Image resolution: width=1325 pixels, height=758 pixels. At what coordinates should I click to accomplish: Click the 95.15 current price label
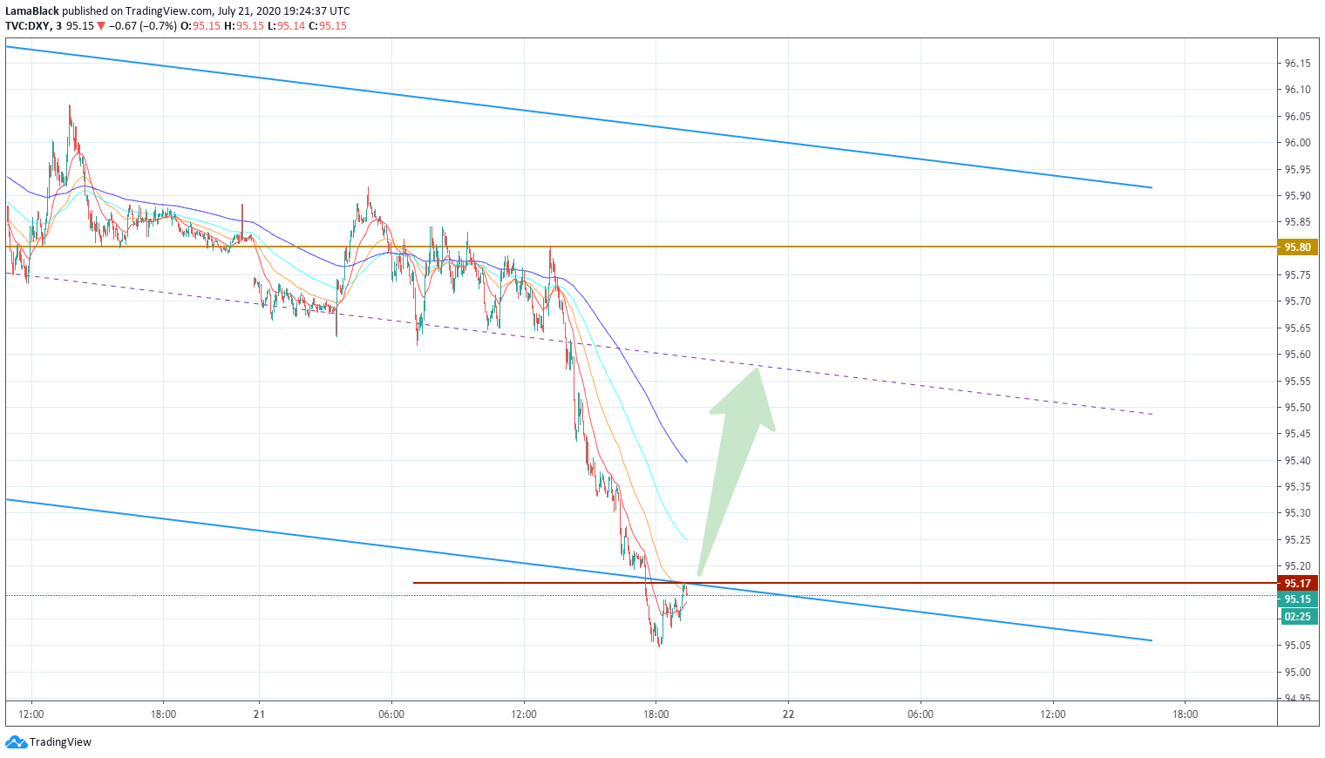tap(1298, 599)
